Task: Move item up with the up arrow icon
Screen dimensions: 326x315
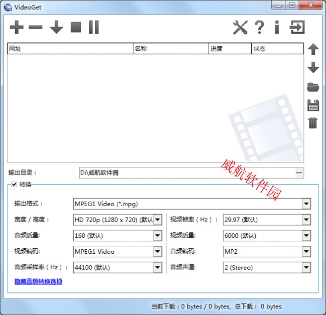Action: (313, 49)
